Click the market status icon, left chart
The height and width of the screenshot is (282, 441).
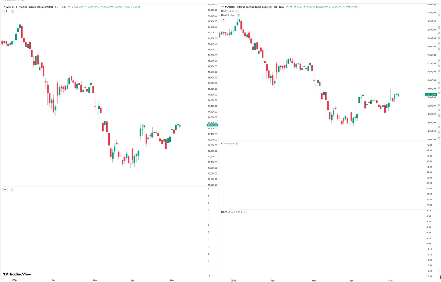point(69,7)
